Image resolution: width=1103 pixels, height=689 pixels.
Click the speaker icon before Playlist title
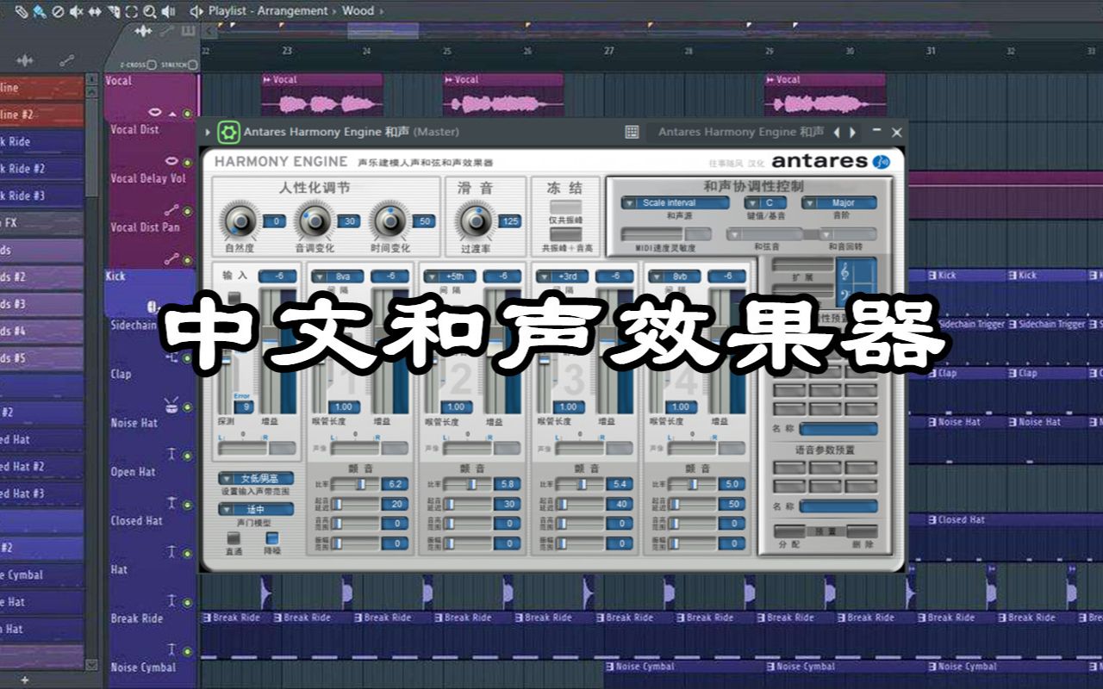point(197,11)
